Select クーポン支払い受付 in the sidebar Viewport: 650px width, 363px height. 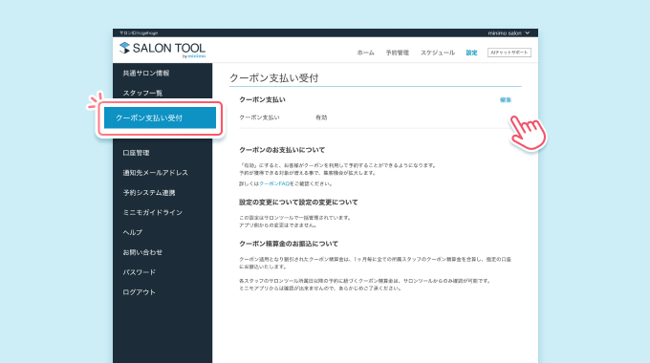coord(160,118)
